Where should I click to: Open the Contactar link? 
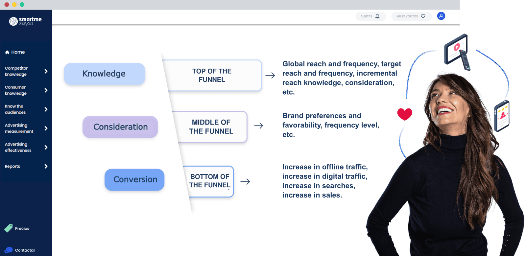pyautogui.click(x=25, y=250)
